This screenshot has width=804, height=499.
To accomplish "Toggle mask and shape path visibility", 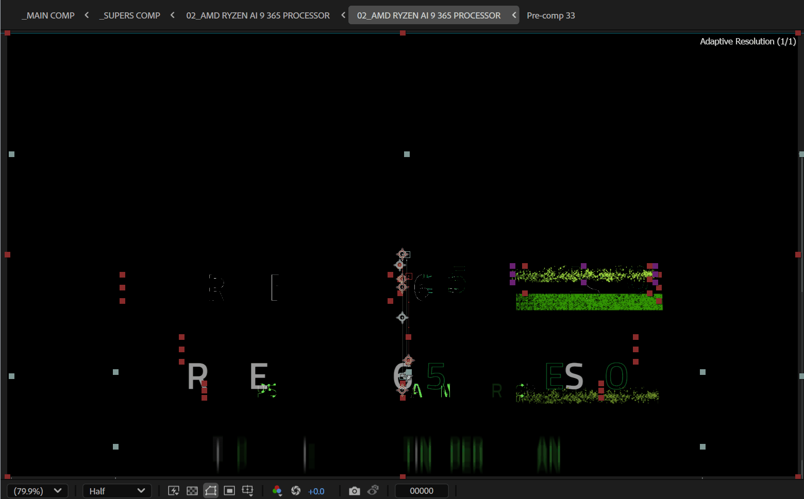I will (211, 491).
